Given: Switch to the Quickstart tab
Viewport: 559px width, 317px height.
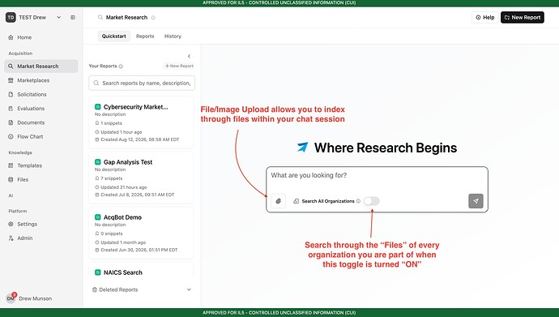Looking at the screenshot, I should pyautogui.click(x=113, y=36).
